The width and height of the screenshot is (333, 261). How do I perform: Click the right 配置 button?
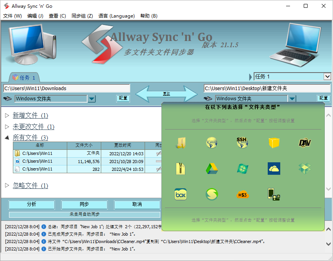[x=324, y=98]
